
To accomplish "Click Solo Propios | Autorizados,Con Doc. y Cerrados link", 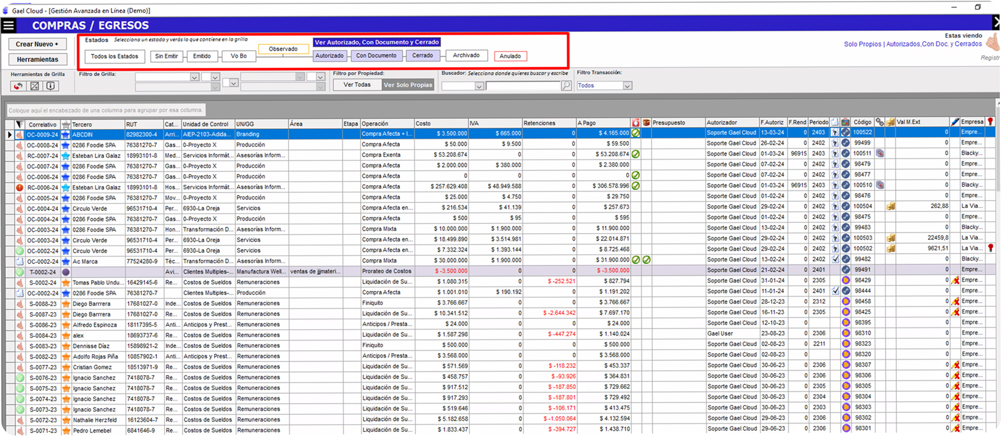I will pyautogui.click(x=913, y=44).
